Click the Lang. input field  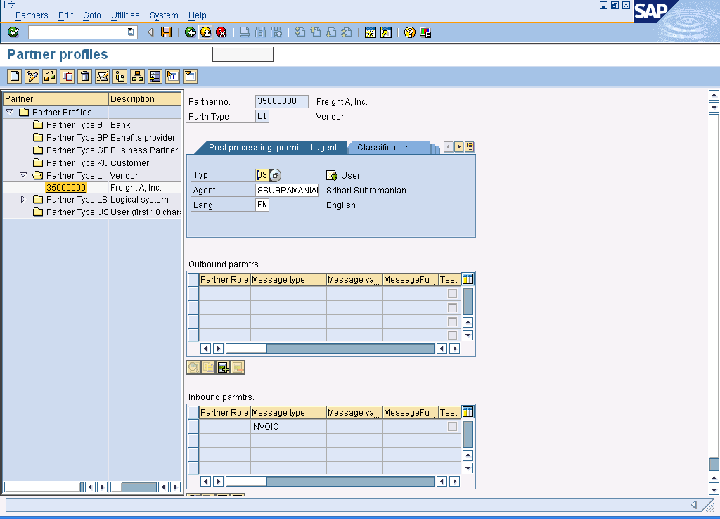pos(262,205)
